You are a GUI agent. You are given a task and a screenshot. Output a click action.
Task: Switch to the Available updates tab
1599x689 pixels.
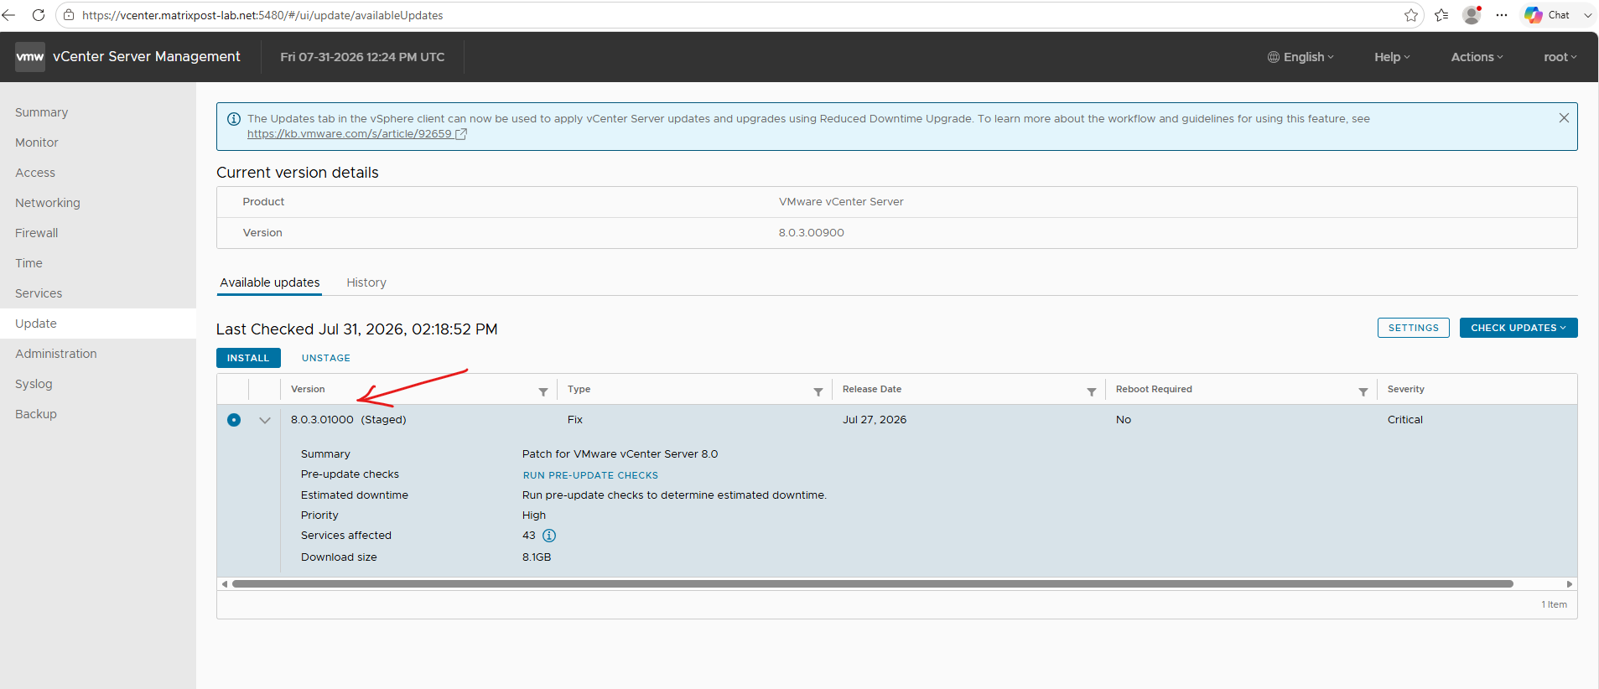point(269,282)
